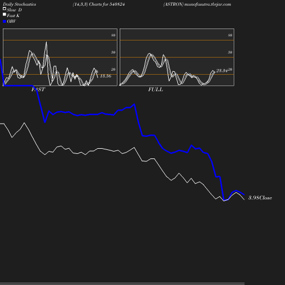Click the FULL chart caption
Image resolution: width=285 pixels, height=285 pixels.
pyautogui.click(x=156, y=89)
